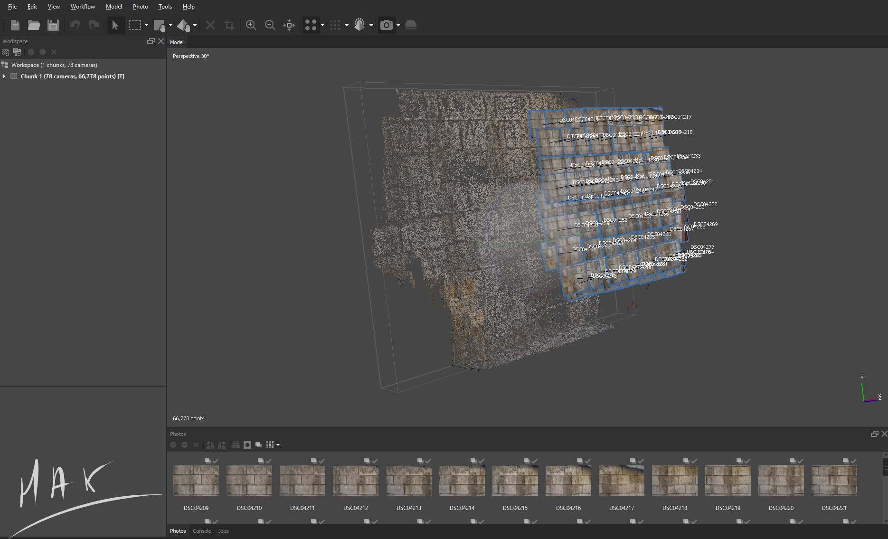Toggle the checkmark on DSC04215 thumbnail
Image resolution: width=888 pixels, height=539 pixels.
pos(534,460)
